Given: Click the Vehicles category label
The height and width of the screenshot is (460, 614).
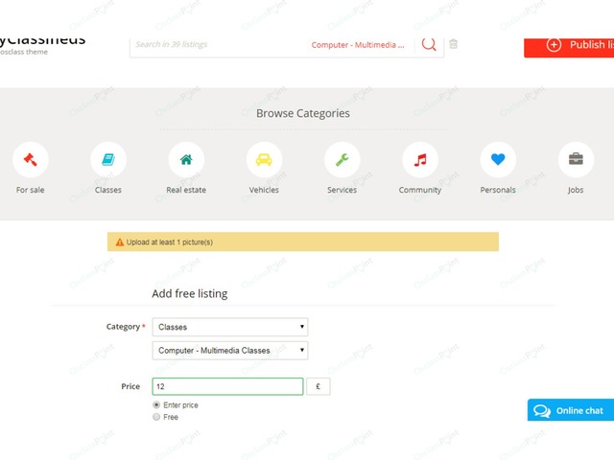Looking at the screenshot, I should [264, 190].
